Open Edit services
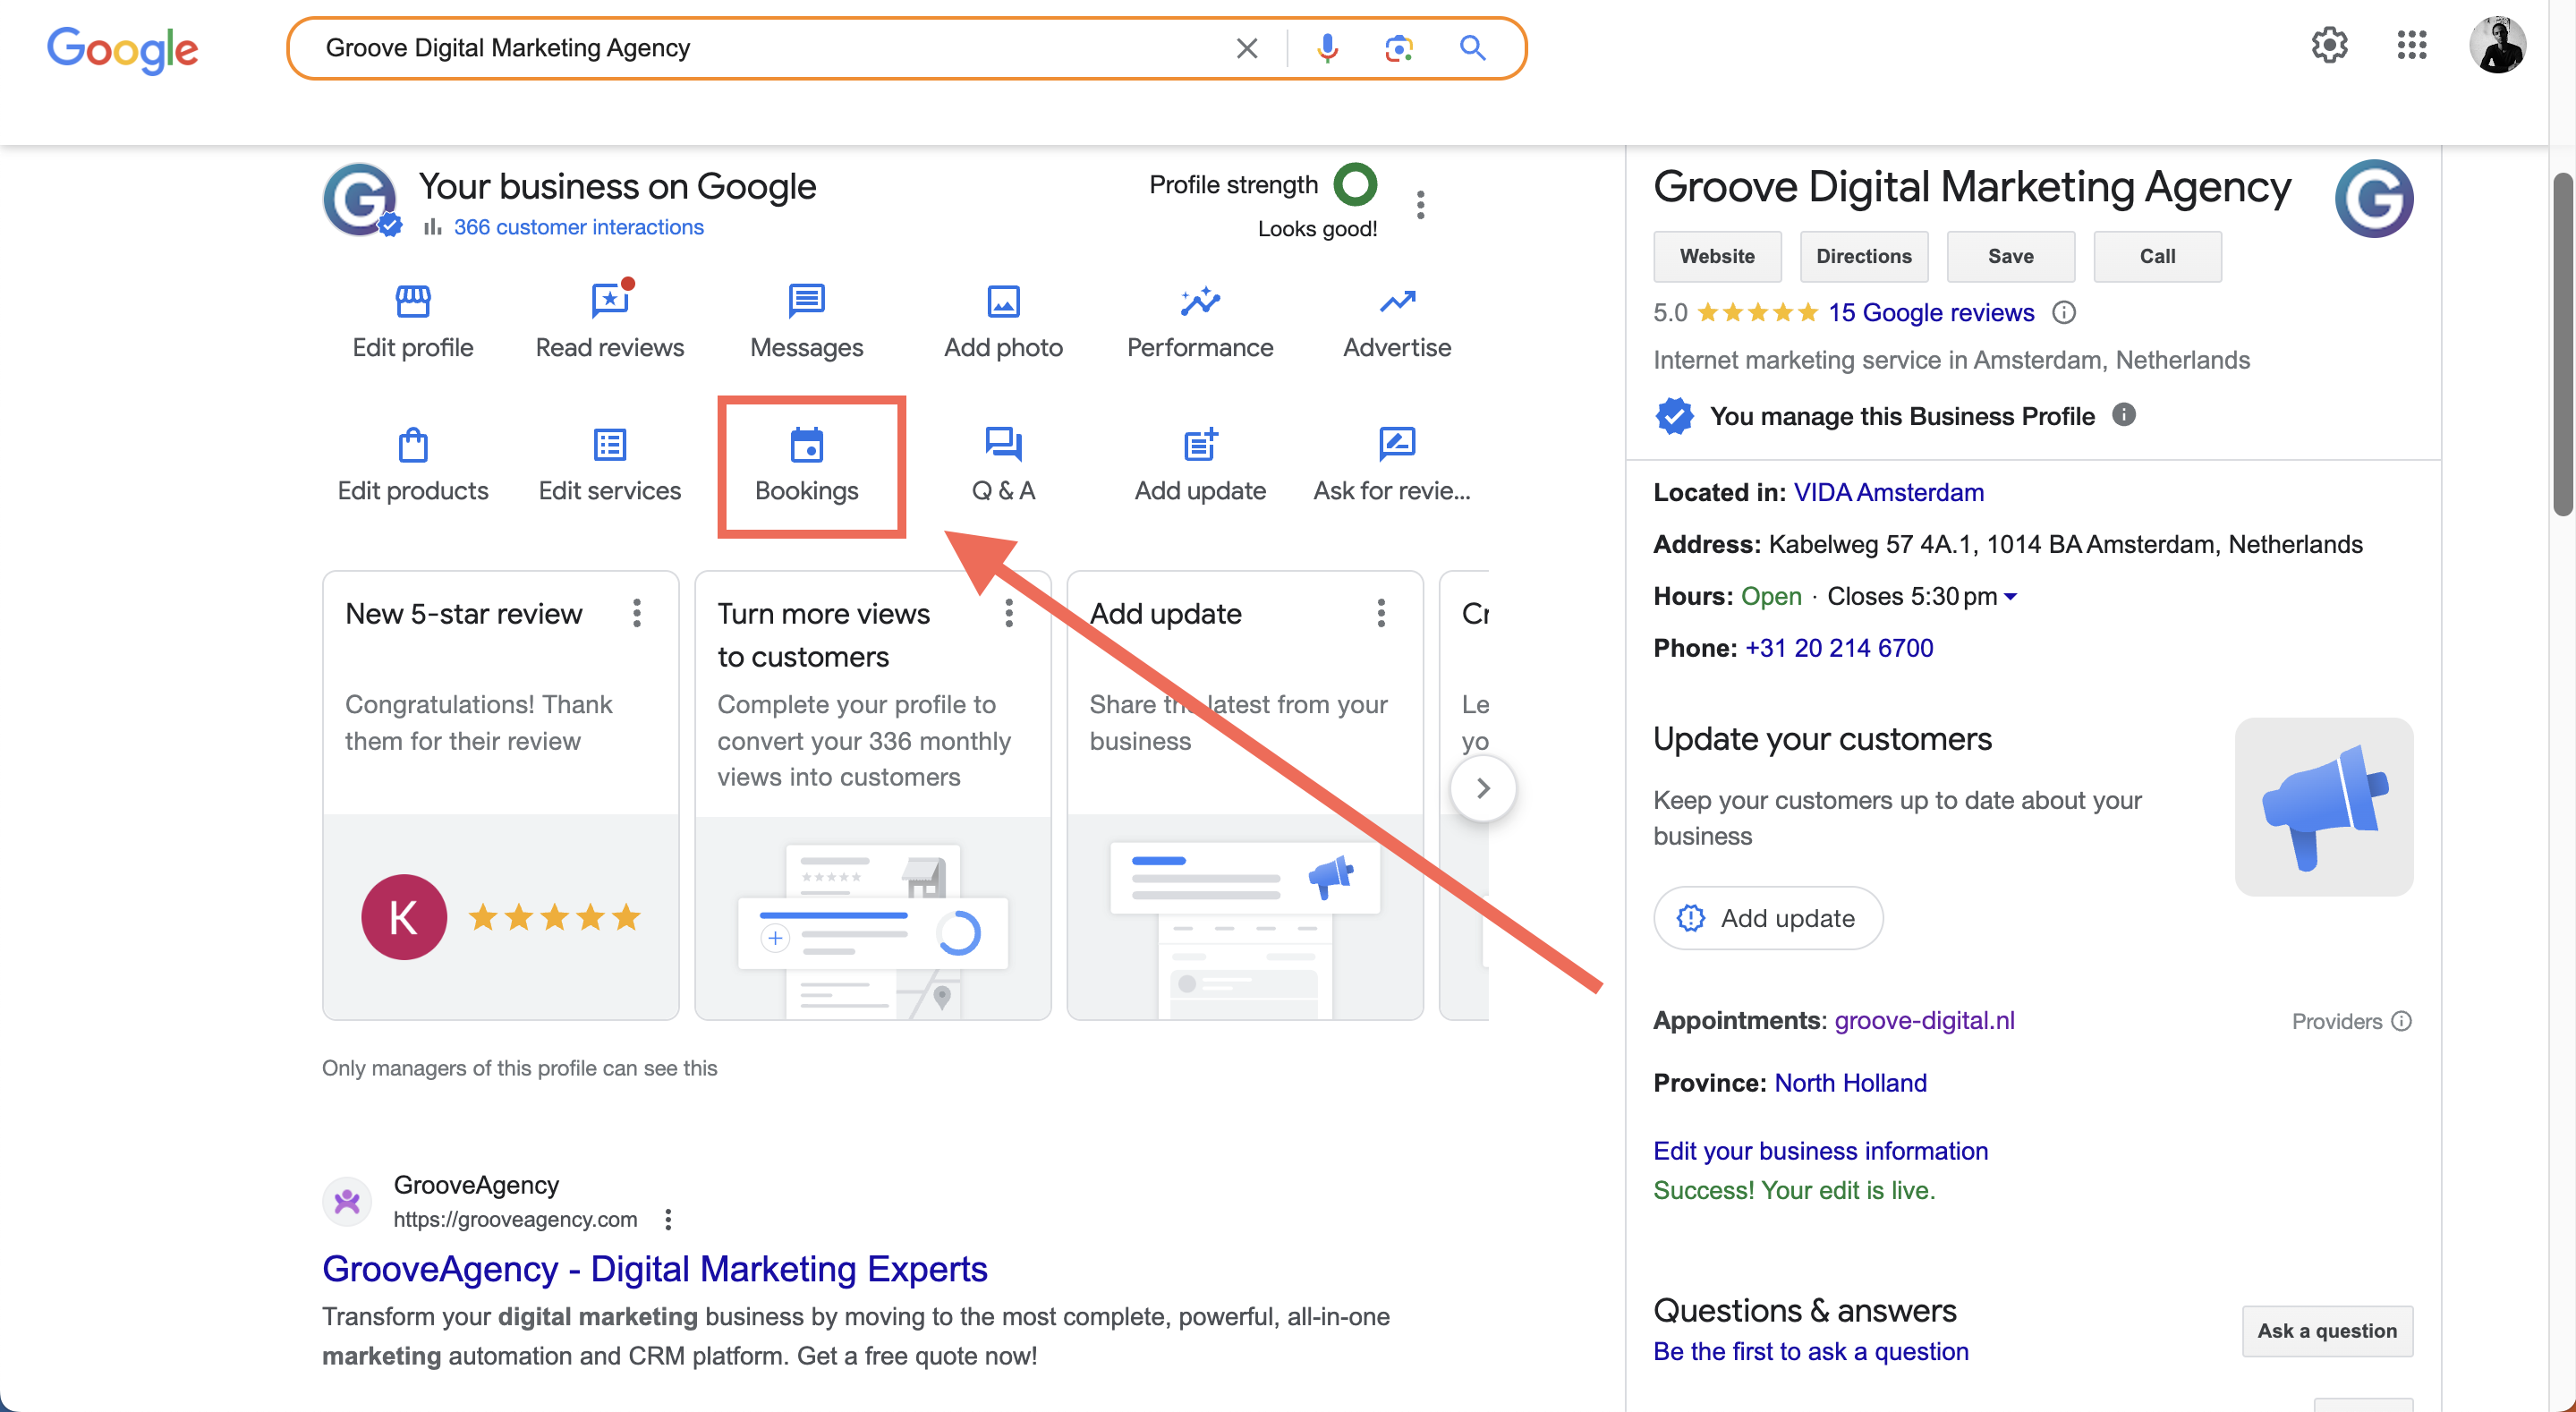The width and height of the screenshot is (2576, 1412). (610, 466)
